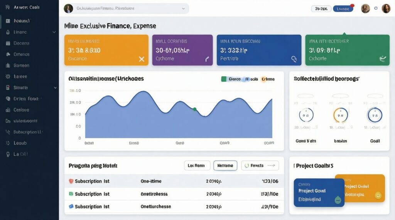This screenshot has height=220, width=395.
Task: Click the search icon on the blue card
Action: point(294,59)
